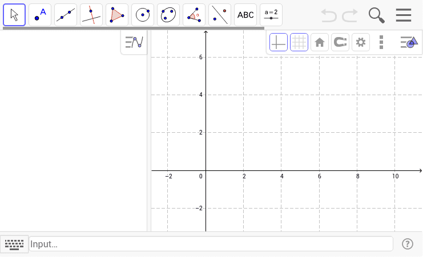The width and height of the screenshot is (423, 257).
Task: Toggle the Algebra view style bar
Action: [x=134, y=42]
